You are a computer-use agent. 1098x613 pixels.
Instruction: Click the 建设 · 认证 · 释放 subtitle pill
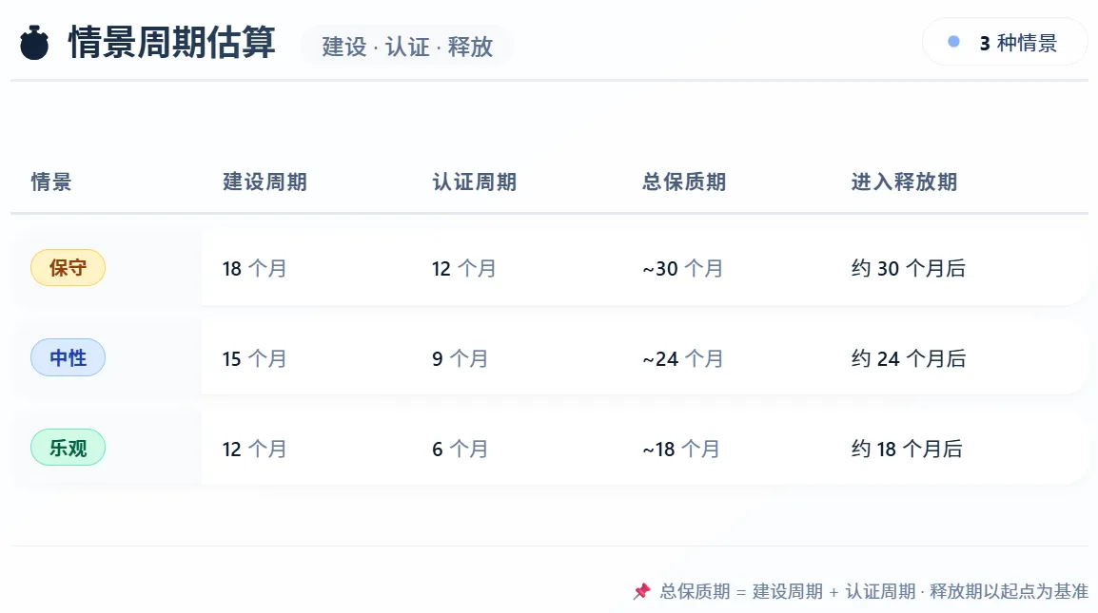(407, 47)
